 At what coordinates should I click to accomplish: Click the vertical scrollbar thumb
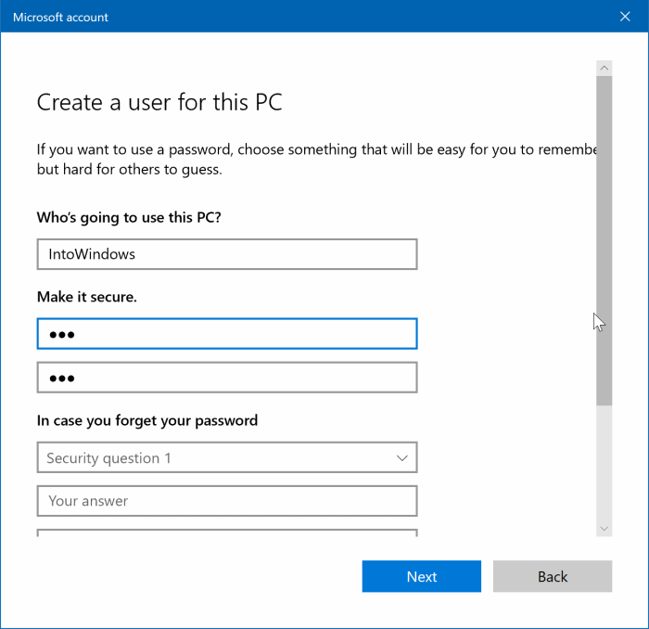604,240
